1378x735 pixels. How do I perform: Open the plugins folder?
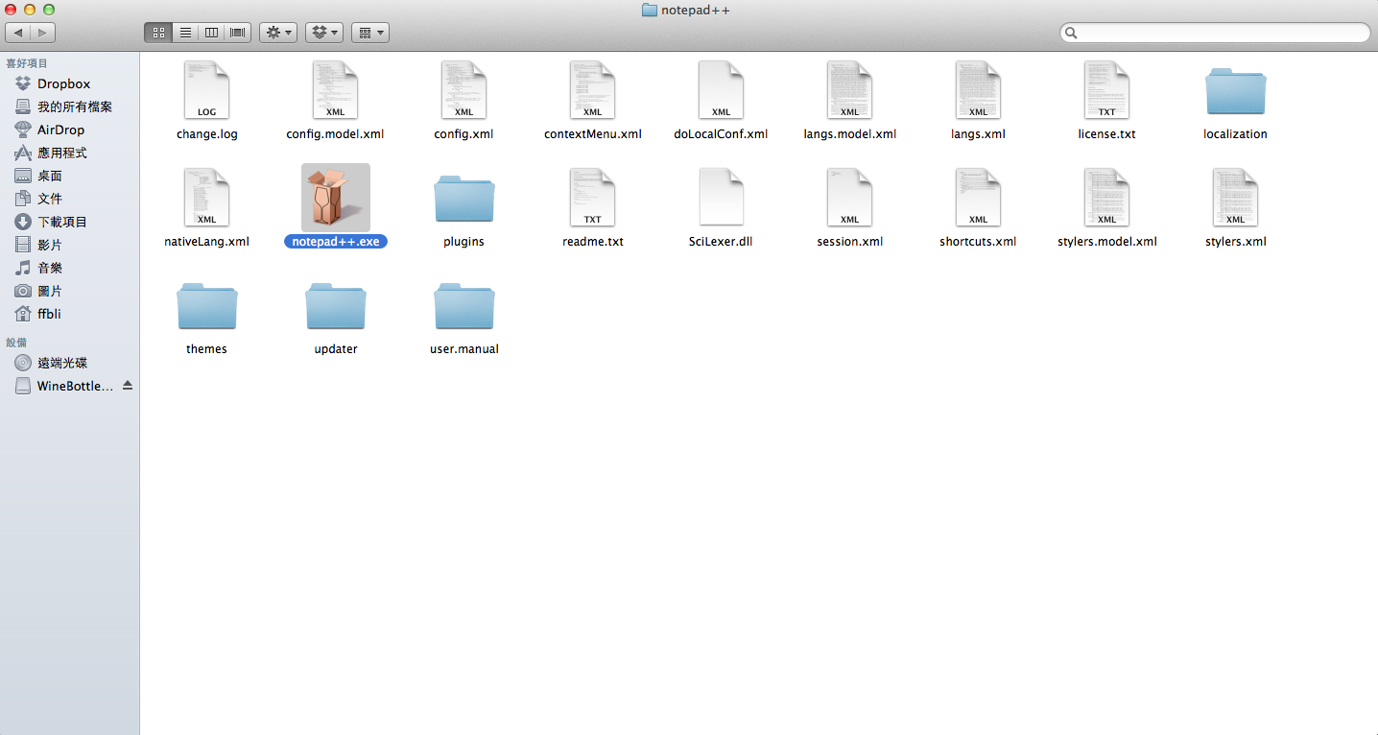463,199
